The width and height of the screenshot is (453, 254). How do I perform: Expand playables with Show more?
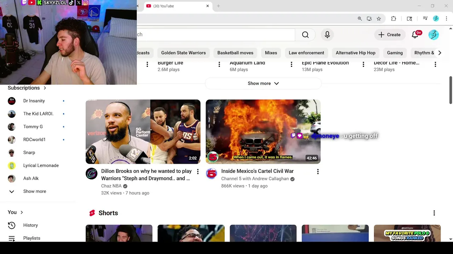point(263,84)
